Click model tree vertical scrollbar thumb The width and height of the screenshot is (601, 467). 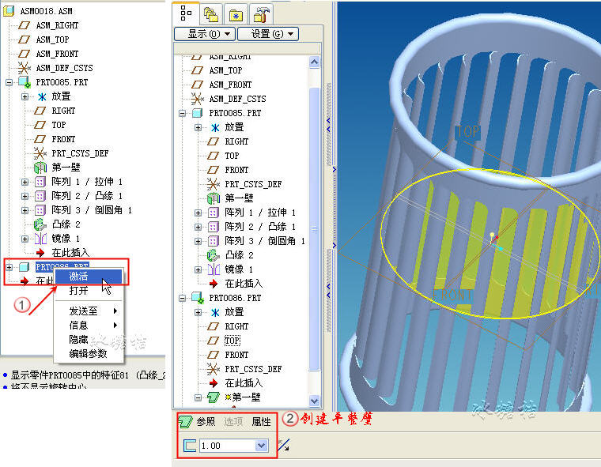[314, 229]
